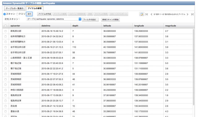Image resolution: width=198 pixels, height=117 pixels.
Task: Select the スキャン radio button
Action: 5,14
